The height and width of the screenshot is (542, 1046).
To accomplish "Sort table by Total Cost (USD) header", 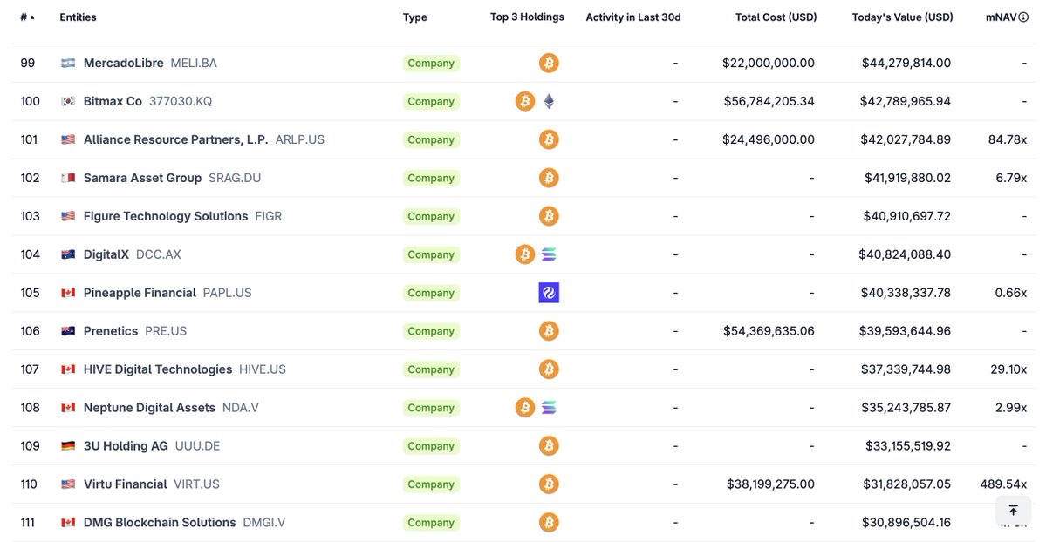I will click(x=776, y=17).
